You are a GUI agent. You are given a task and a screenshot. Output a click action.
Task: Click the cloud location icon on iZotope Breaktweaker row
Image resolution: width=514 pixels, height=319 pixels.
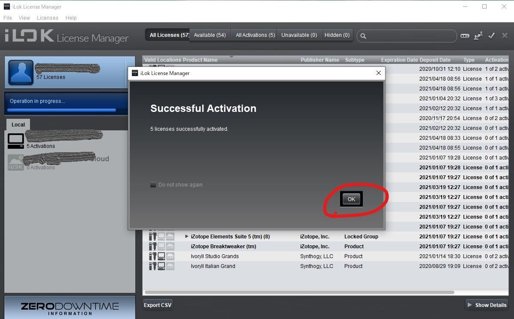[x=170, y=247]
